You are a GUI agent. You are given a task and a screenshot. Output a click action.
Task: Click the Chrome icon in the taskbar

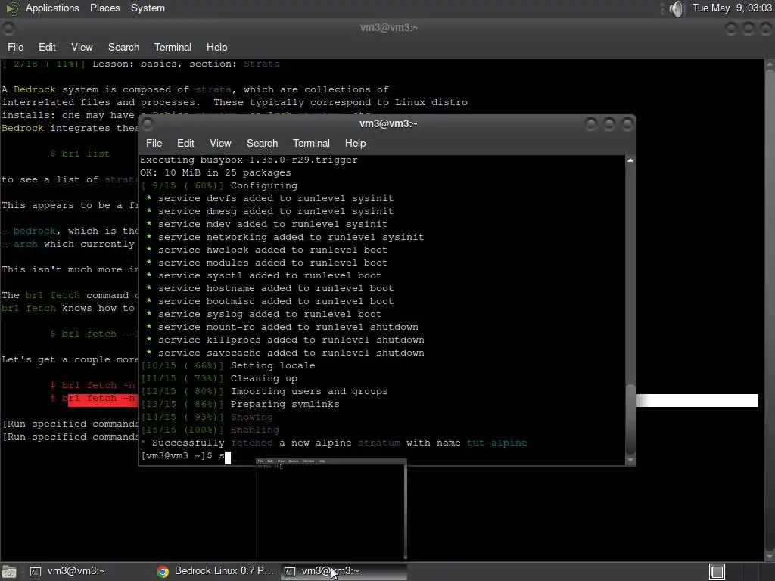pos(163,572)
